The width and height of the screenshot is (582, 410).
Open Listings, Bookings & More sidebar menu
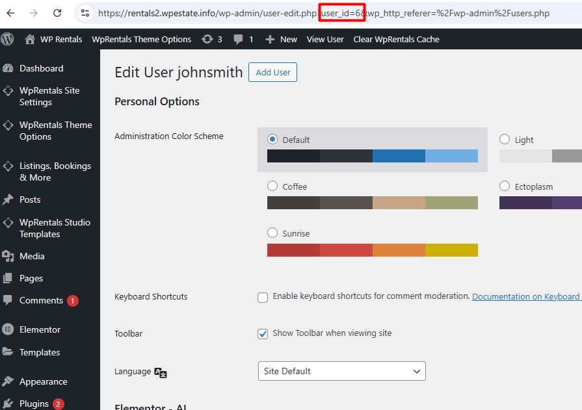click(55, 172)
